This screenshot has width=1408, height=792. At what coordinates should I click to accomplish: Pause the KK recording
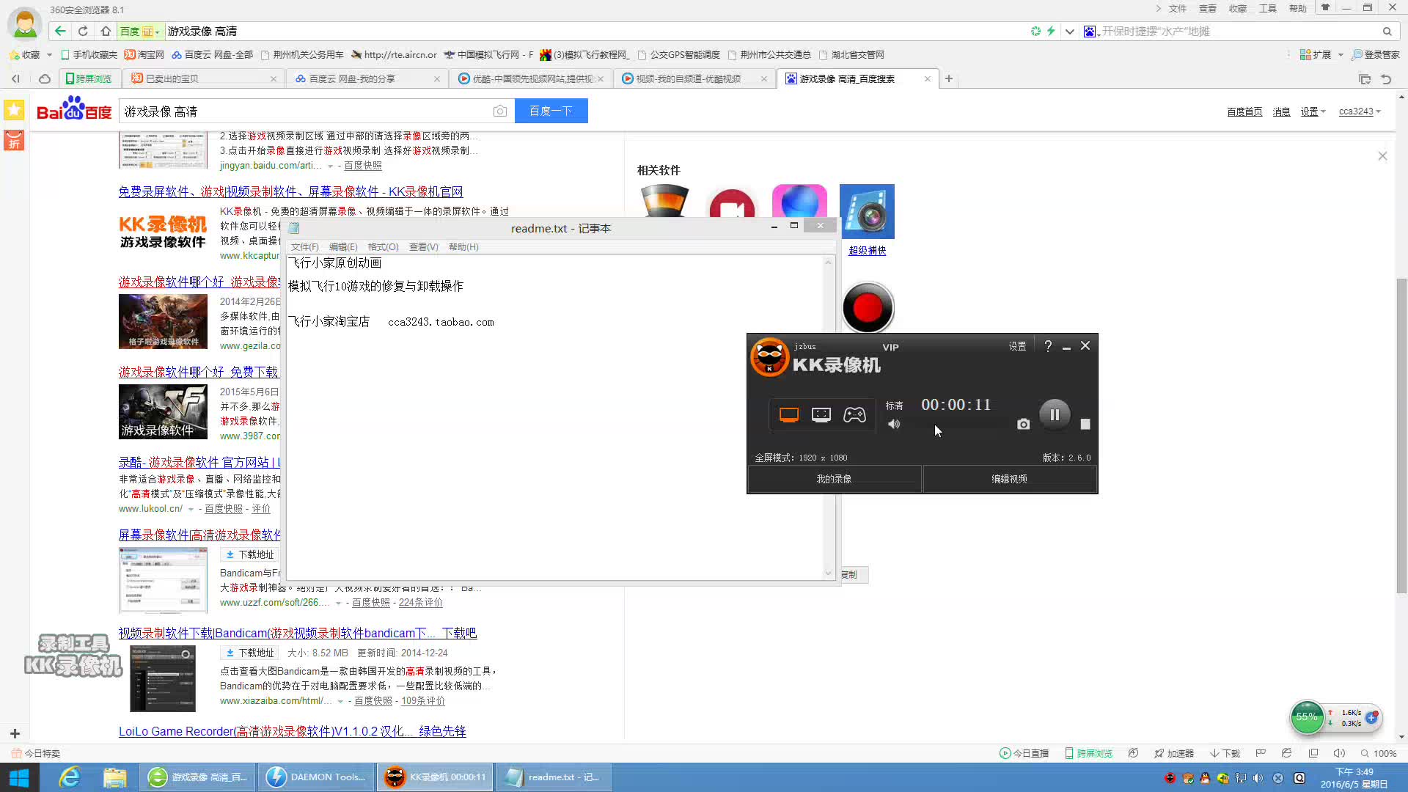tap(1055, 415)
